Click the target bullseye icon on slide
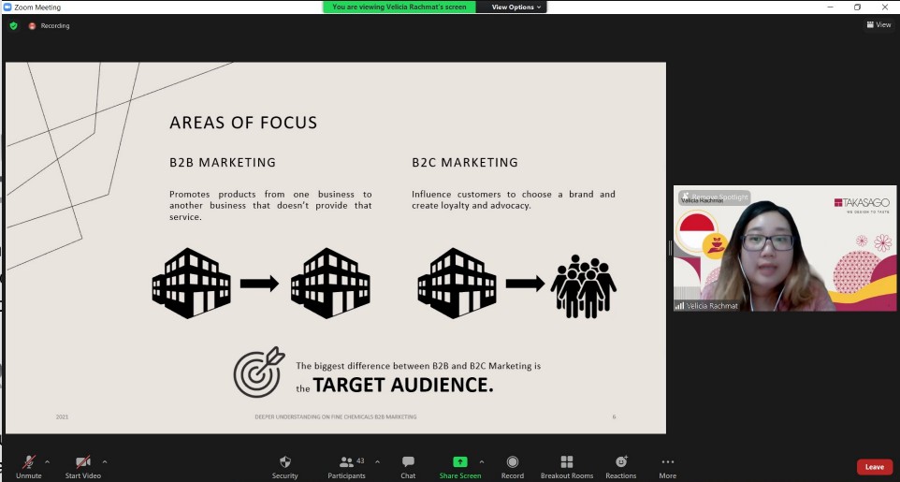The image size is (900, 482). pyautogui.click(x=259, y=372)
